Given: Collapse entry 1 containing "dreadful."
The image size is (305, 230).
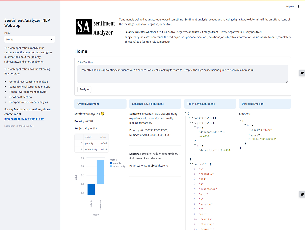Looking at the screenshot, I should 195,145.
